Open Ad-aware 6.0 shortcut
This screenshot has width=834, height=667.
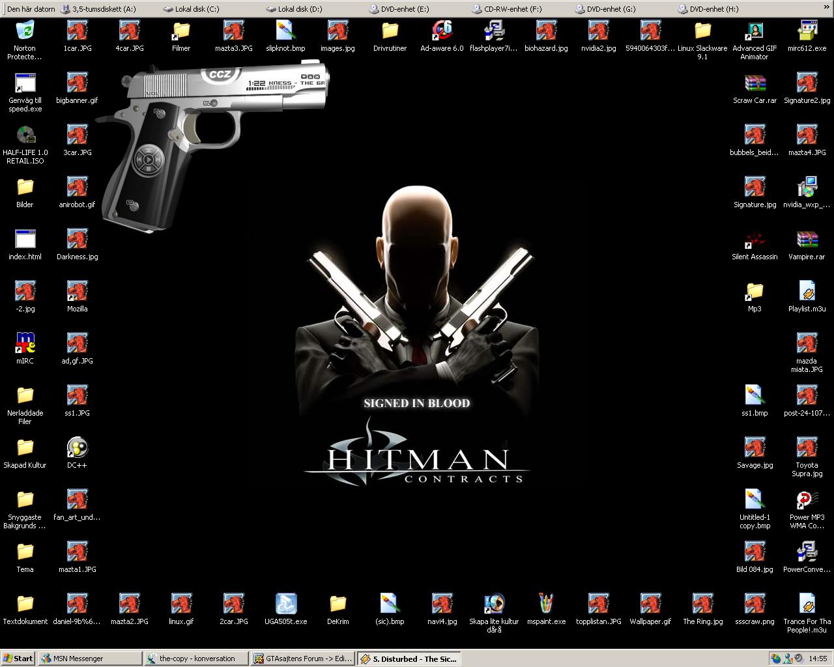pyautogui.click(x=442, y=36)
